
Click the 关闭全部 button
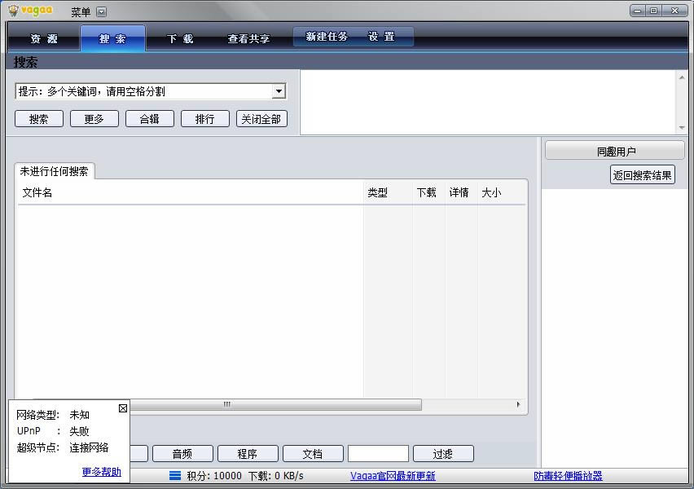click(x=261, y=119)
